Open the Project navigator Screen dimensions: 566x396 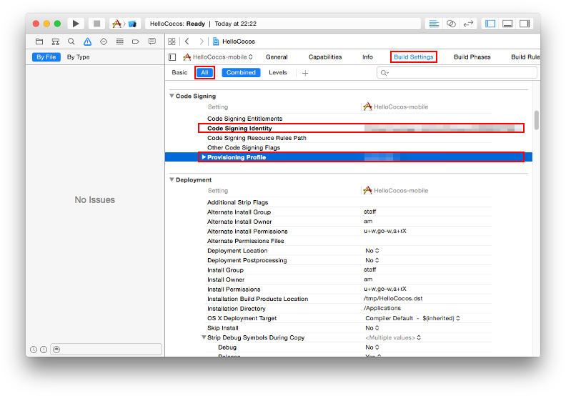coord(39,41)
